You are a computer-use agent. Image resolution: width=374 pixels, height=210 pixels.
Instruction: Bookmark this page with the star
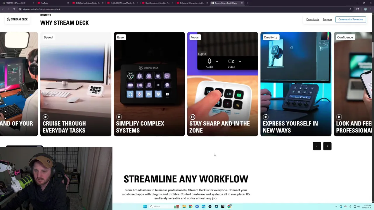tap(350, 9)
